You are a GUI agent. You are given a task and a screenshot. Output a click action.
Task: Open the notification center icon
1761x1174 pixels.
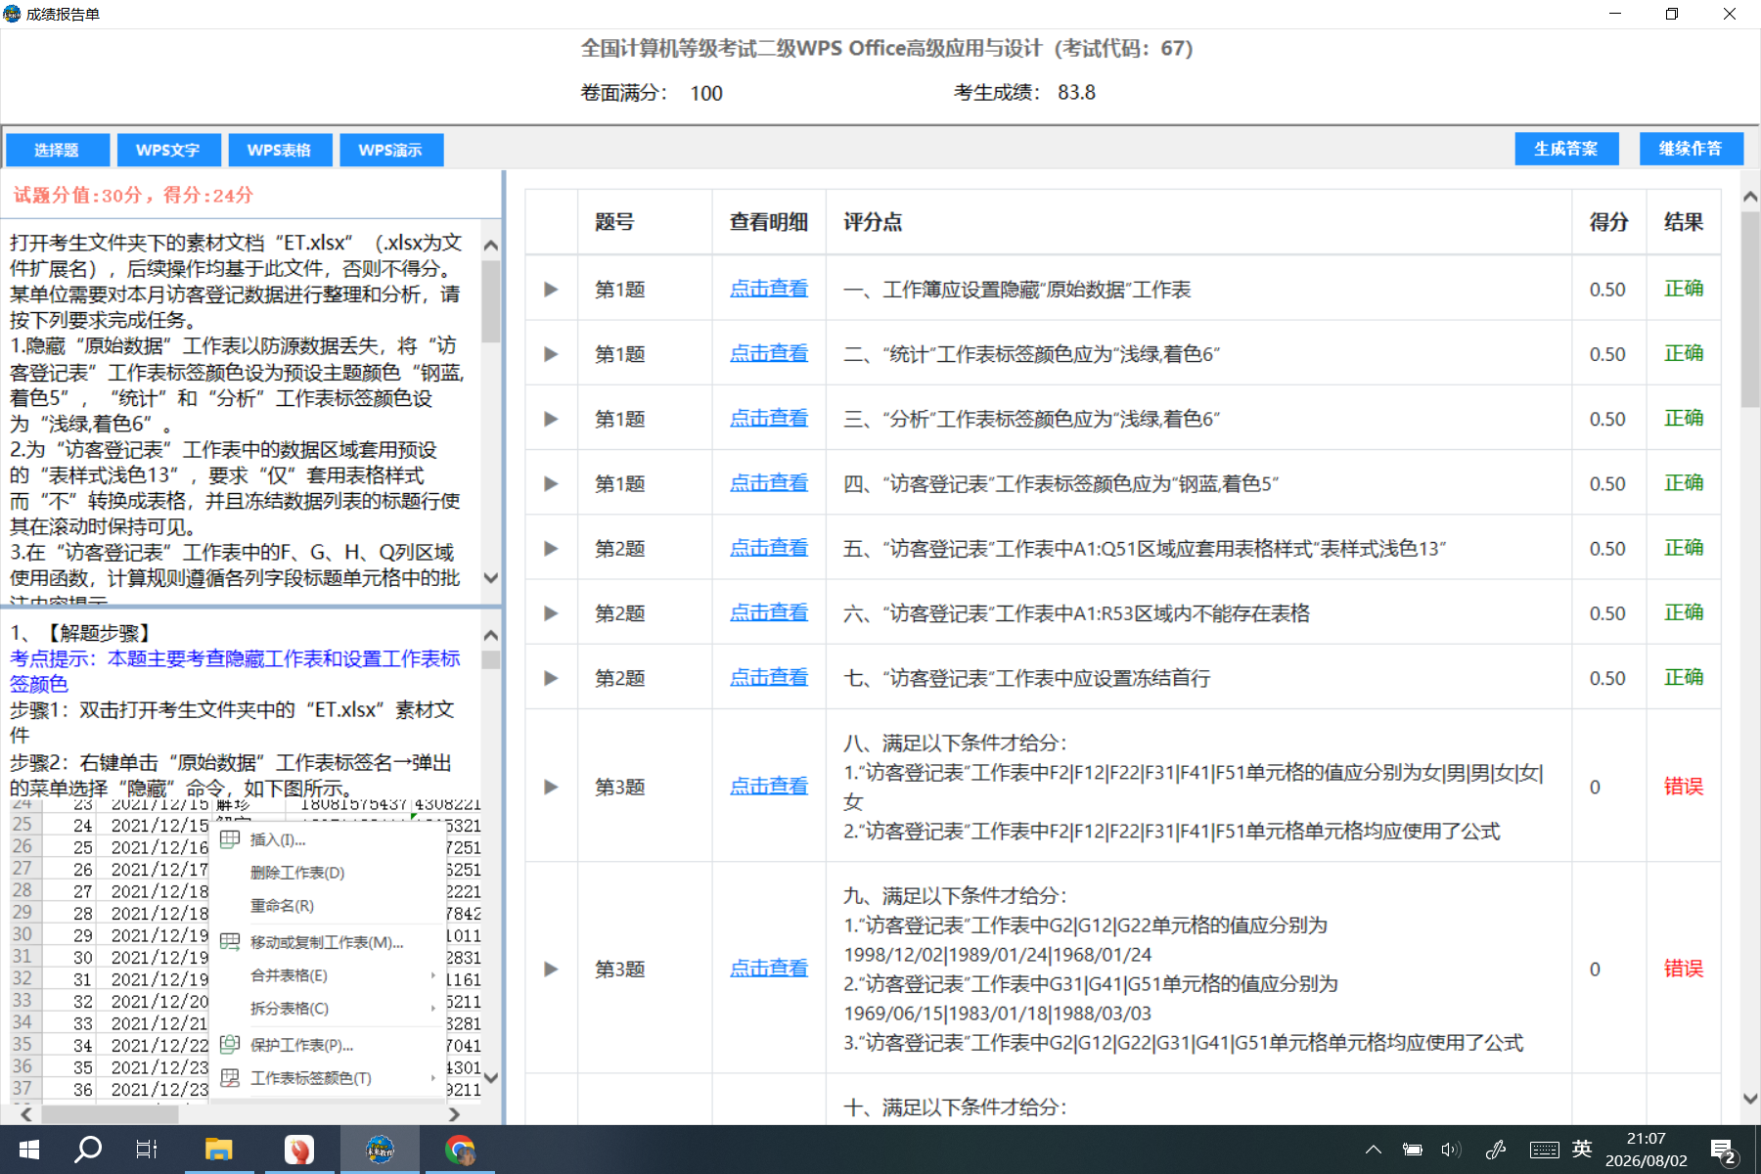1724,1151
